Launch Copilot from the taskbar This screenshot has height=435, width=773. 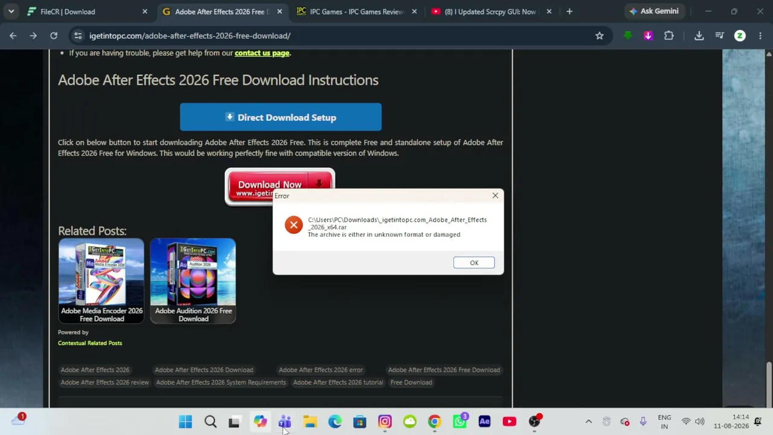pyautogui.click(x=260, y=422)
